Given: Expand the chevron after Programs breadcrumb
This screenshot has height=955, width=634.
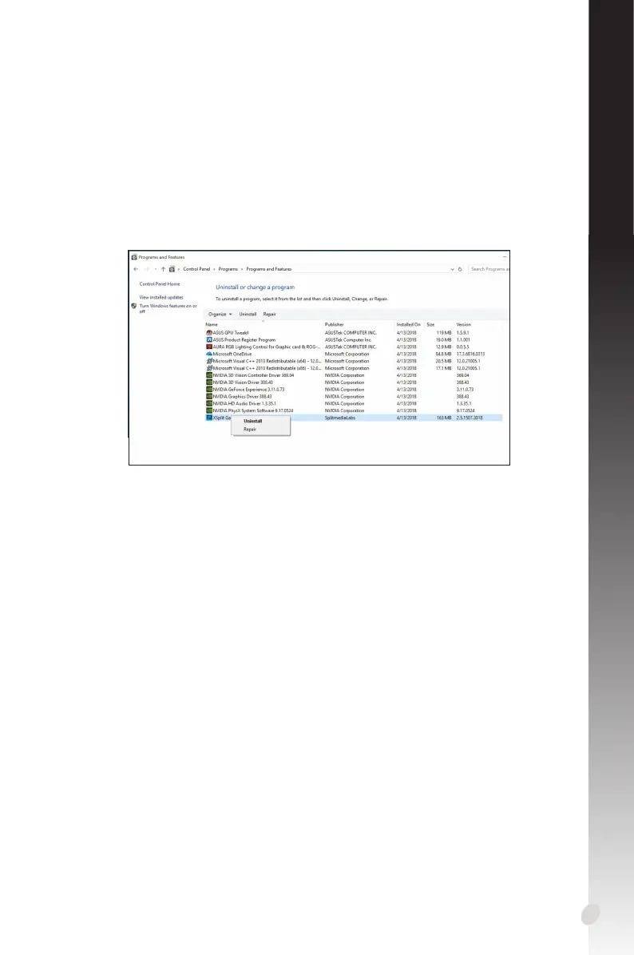Looking at the screenshot, I should 242,269.
